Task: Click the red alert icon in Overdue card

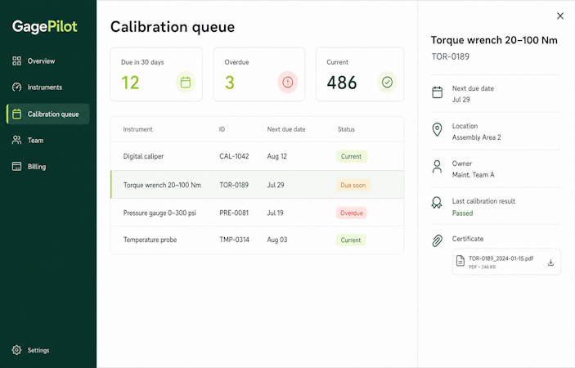Action: point(288,82)
